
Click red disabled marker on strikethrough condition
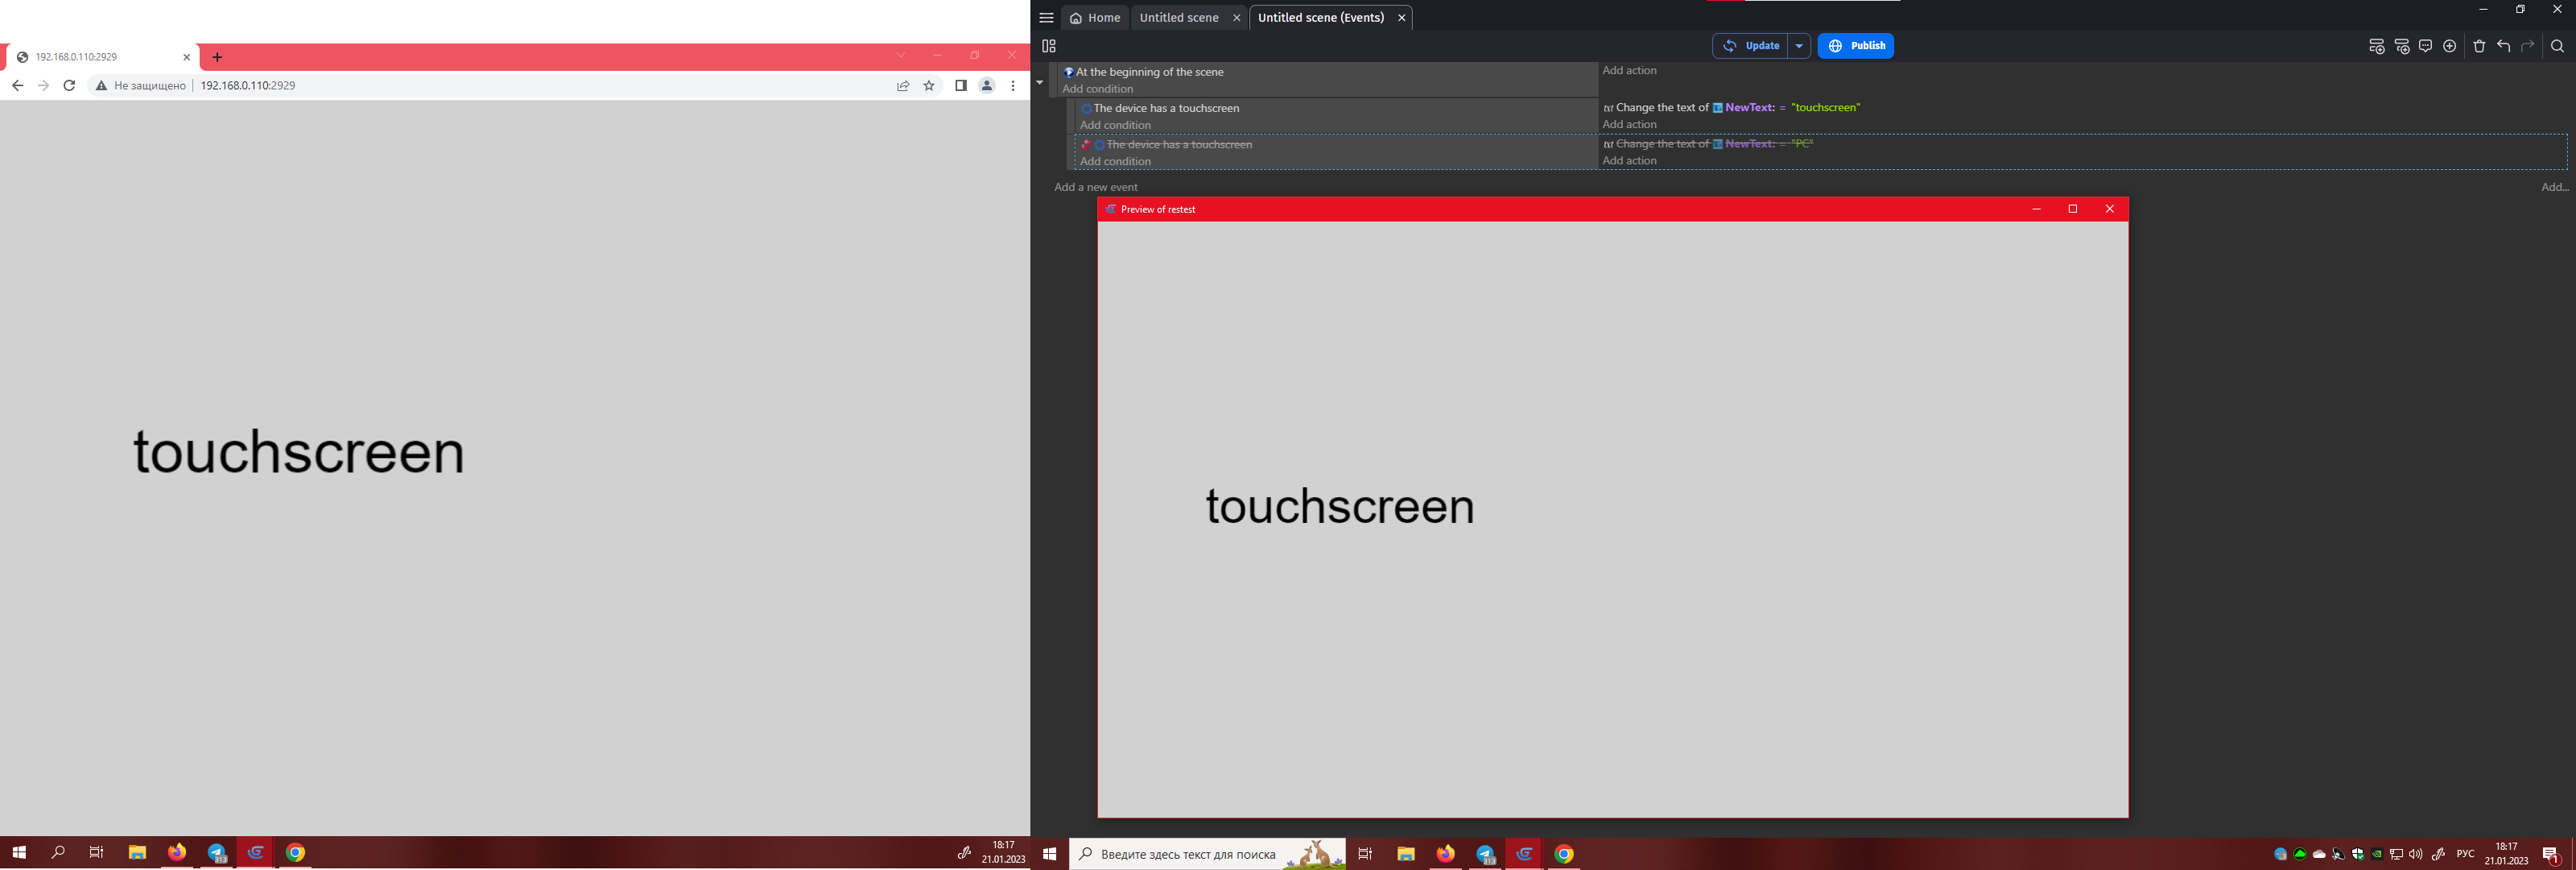(1086, 145)
